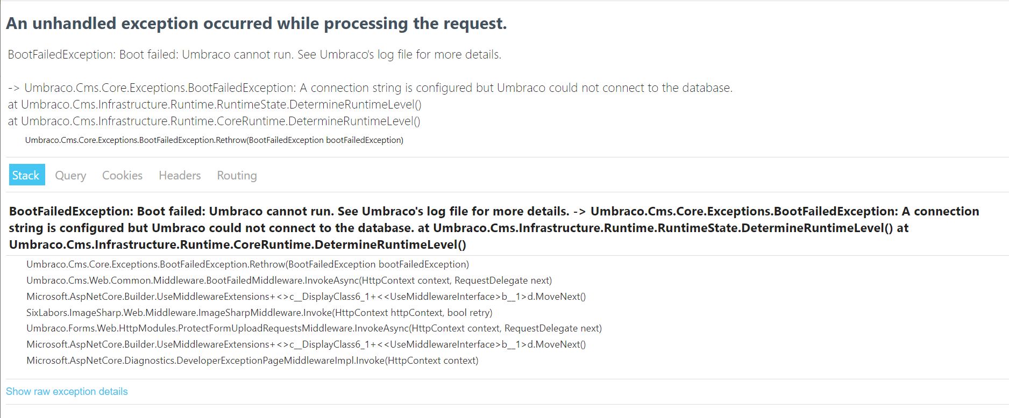Select the ImageSharpMiddleware.Invoke stack frame
This screenshot has height=418, width=1009.
coord(259,313)
